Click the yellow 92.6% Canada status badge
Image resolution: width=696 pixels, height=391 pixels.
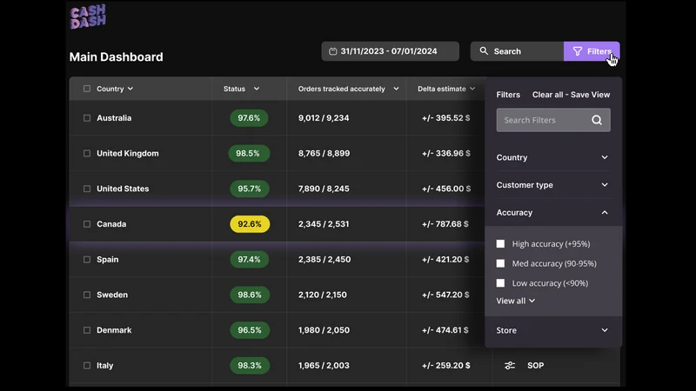[250, 224]
